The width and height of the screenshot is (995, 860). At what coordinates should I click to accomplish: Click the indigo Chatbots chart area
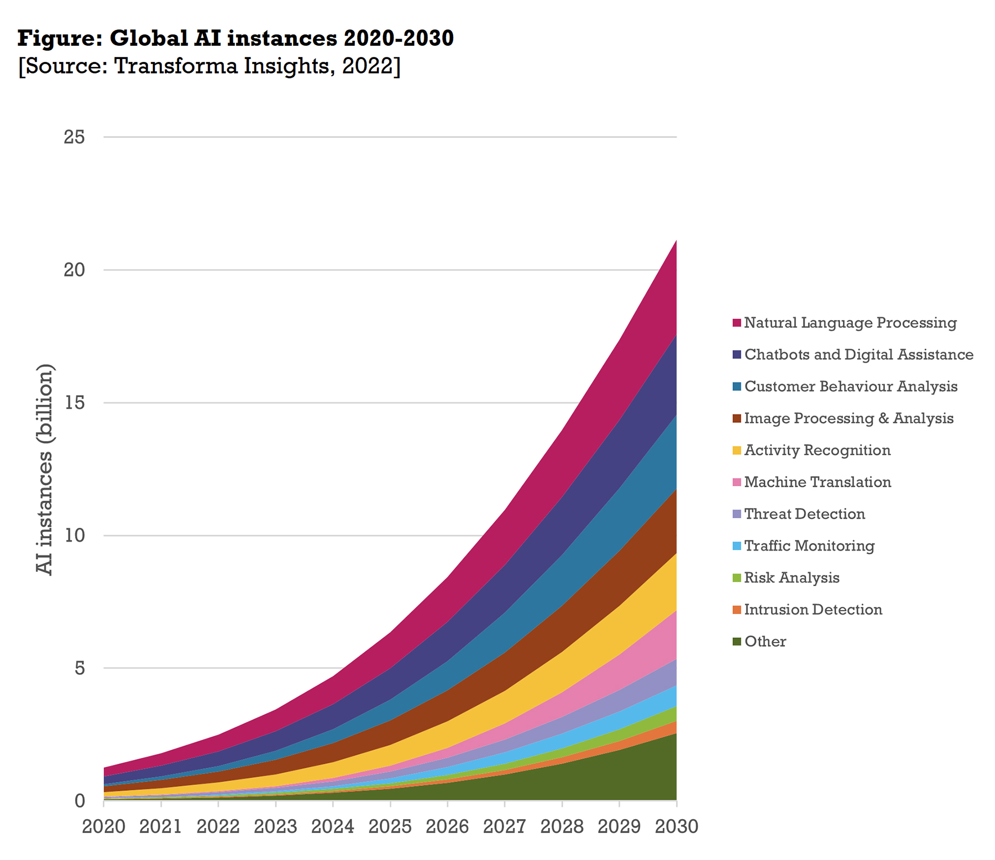point(619,454)
